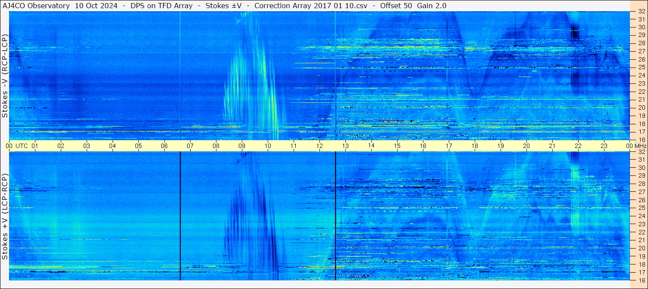Image resolution: width=648 pixels, height=289 pixels.
Task: Click the 07 hour time tick
Action: [x=190, y=146]
